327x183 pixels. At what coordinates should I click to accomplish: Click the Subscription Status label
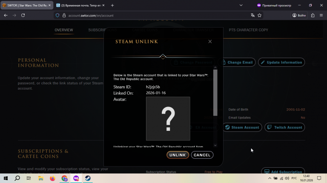pyautogui.click(x=161, y=172)
